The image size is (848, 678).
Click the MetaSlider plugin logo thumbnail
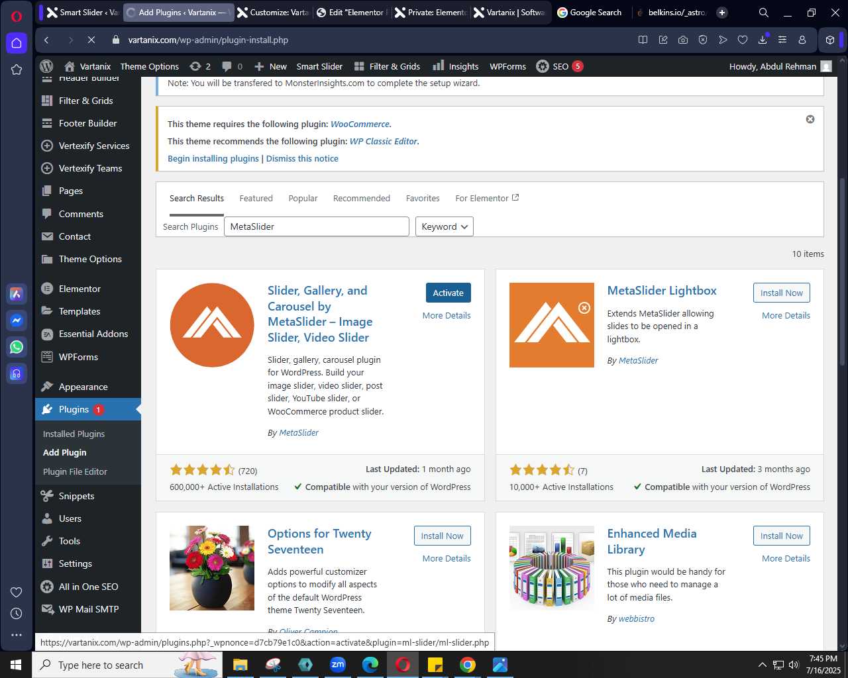(x=212, y=325)
